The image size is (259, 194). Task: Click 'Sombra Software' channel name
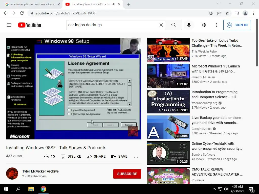pos(203,154)
